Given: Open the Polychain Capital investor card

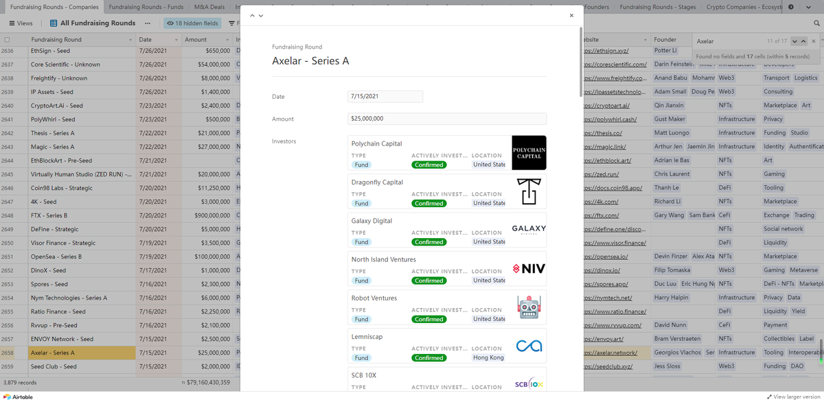Looking at the screenshot, I should click(447, 152).
